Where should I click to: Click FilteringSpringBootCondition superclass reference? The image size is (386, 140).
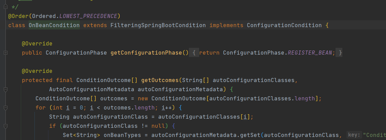(158, 25)
